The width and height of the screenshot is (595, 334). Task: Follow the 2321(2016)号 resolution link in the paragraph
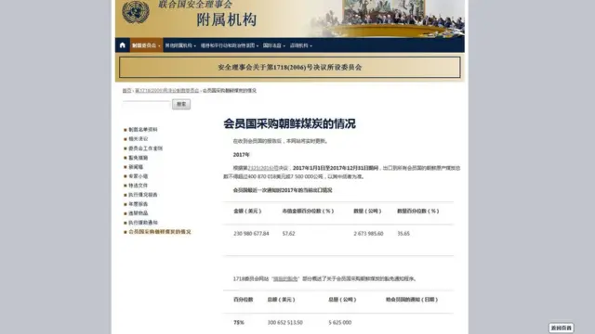tap(263, 168)
